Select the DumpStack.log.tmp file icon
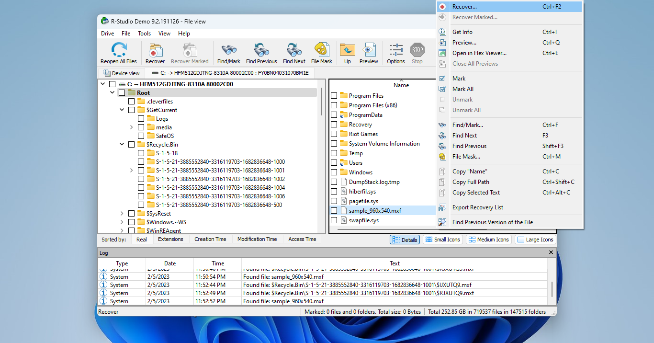 point(343,182)
